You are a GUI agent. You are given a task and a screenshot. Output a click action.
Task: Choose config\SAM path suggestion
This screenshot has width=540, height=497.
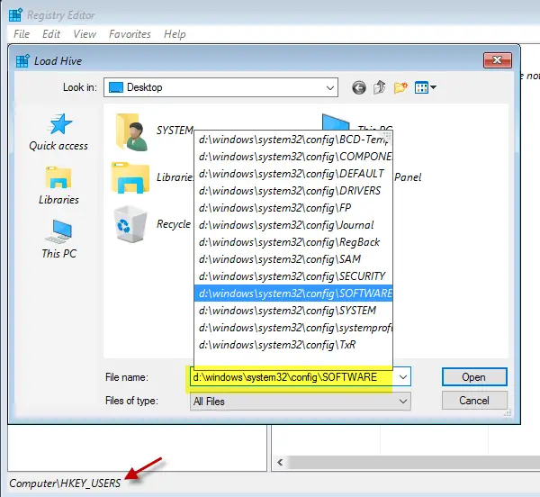[293, 259]
